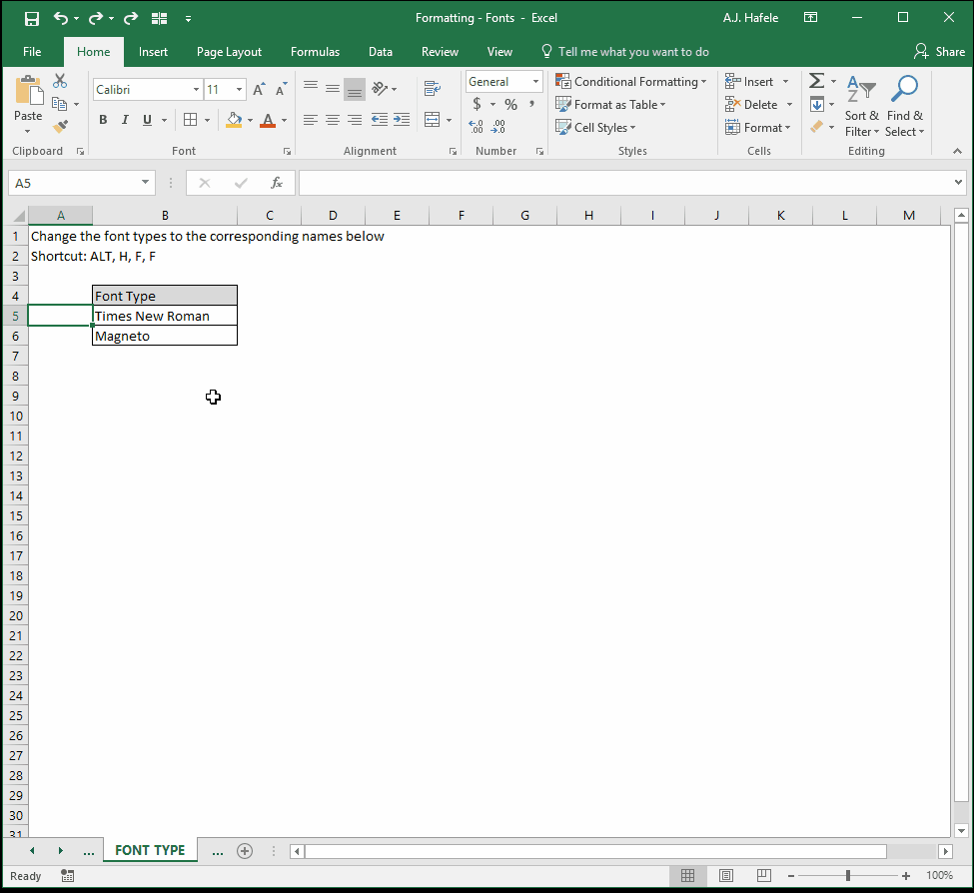Open the General number format dropdown

[535, 81]
